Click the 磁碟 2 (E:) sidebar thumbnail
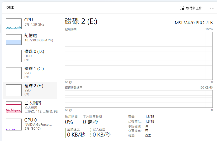Screen dimensions: 217x141 14,90
